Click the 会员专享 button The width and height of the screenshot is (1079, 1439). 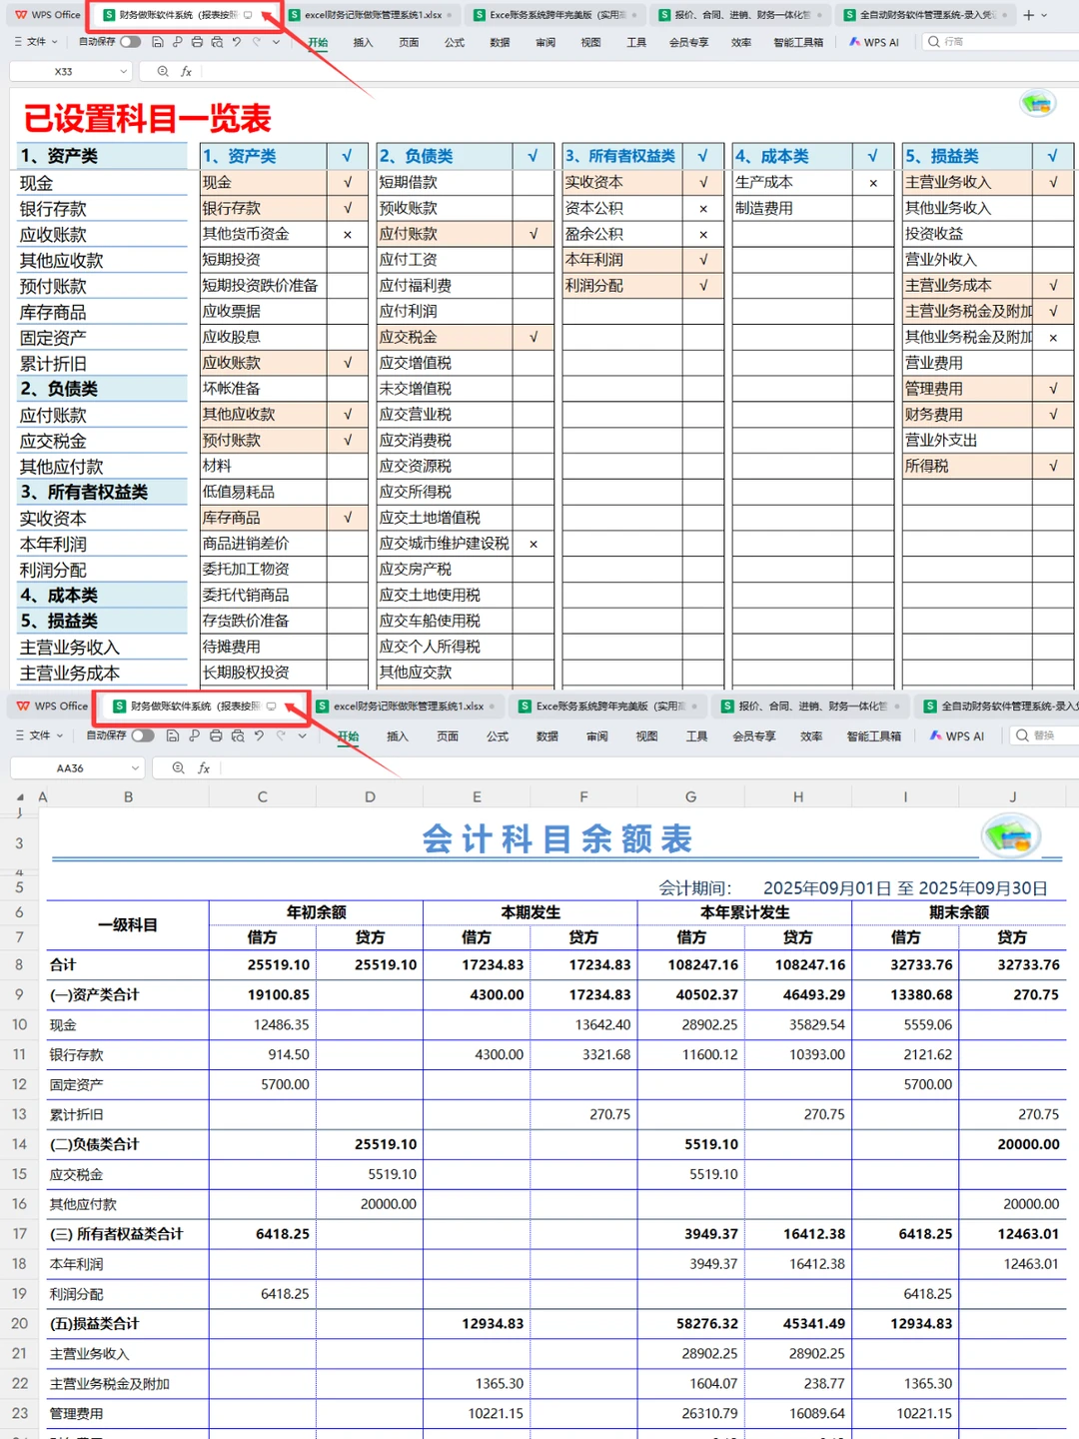pos(687,42)
